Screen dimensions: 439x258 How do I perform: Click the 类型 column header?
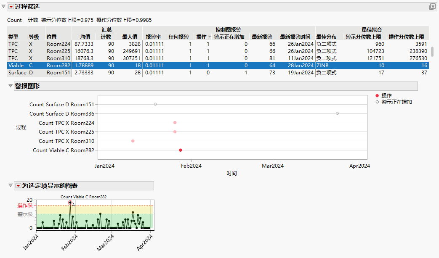click(13, 37)
